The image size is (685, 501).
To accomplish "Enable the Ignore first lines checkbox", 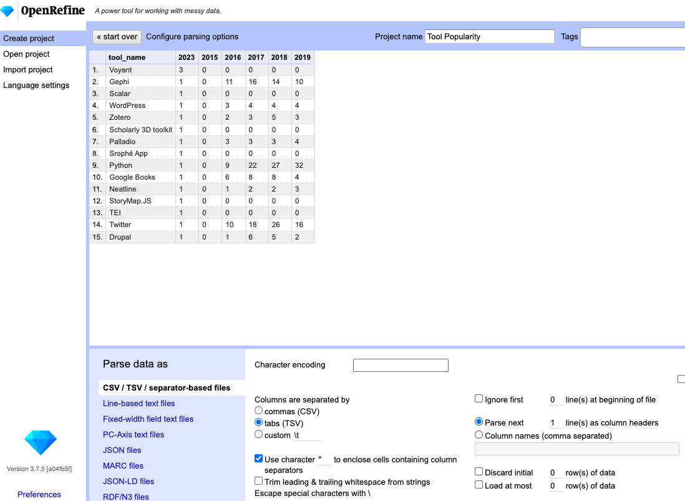I will pyautogui.click(x=479, y=398).
